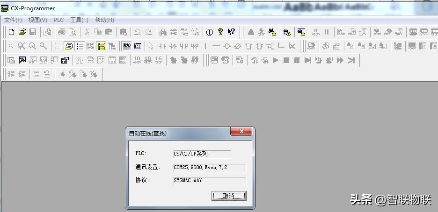Click the Toggle Bookmark flag icon
Viewport: 438px width, 212px height.
pyautogui.click(x=62, y=74)
